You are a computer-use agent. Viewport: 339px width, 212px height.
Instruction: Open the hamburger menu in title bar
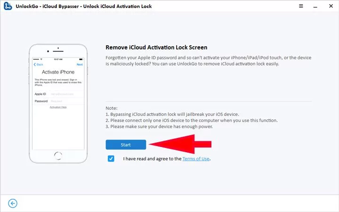pyautogui.click(x=301, y=6)
